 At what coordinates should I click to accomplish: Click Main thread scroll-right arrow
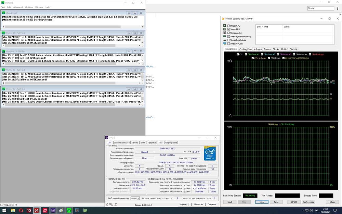[x=142, y=27]
